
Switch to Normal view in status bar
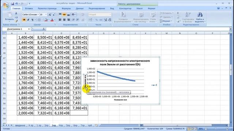click(189, 129)
